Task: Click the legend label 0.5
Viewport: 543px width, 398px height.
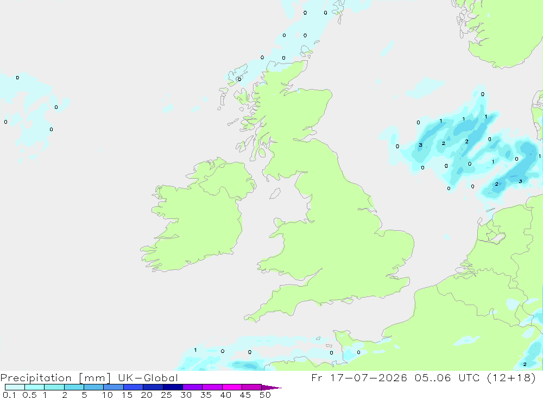Action: coord(29,395)
